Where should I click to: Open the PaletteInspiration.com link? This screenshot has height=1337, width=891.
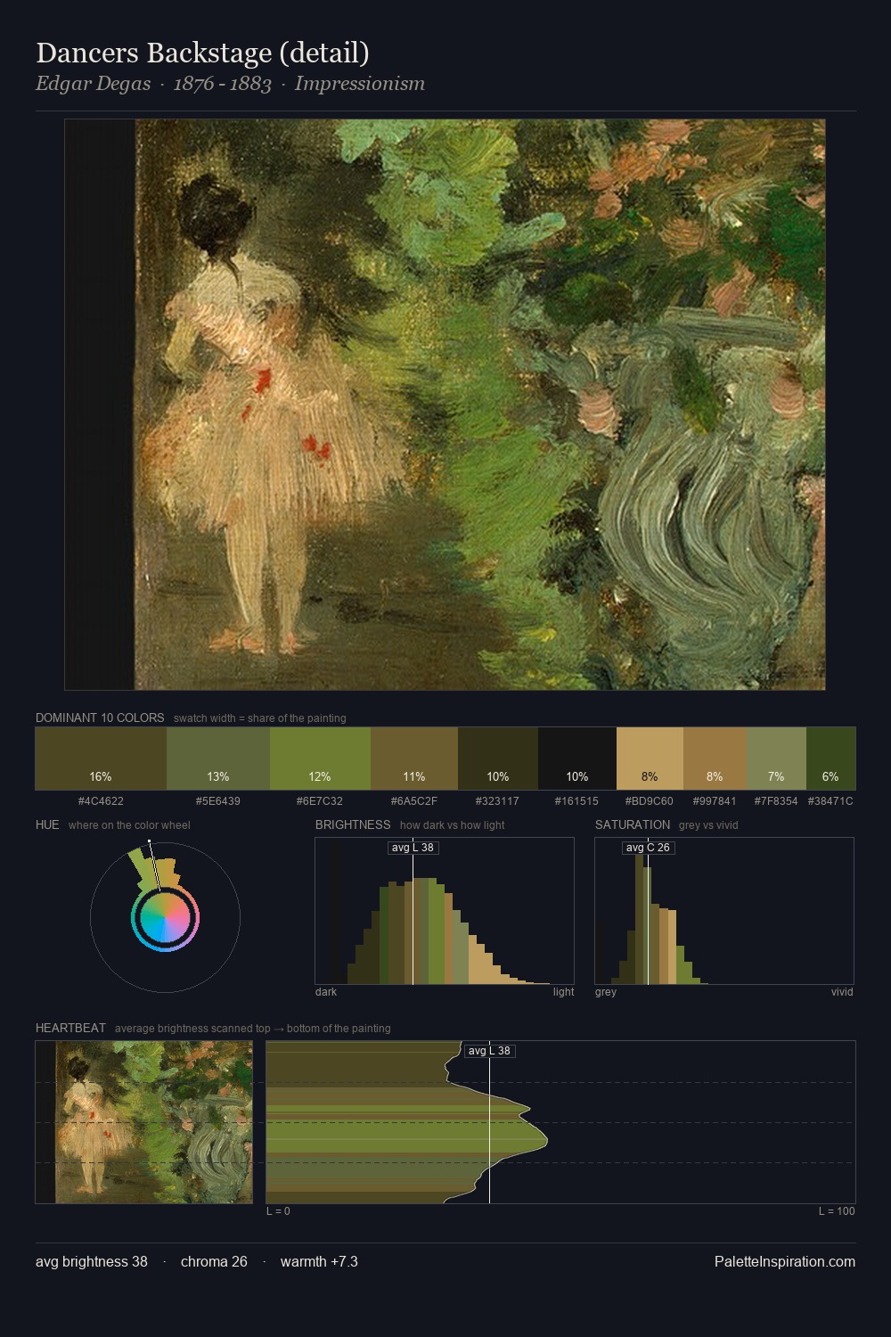click(x=785, y=1261)
